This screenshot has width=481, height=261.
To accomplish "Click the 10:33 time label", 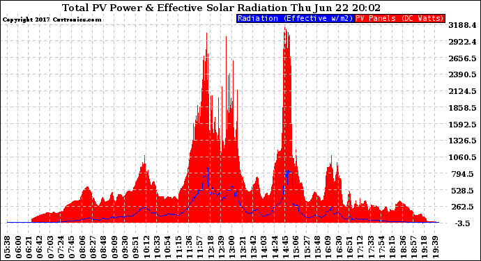I will pyautogui.click(x=157, y=247).
